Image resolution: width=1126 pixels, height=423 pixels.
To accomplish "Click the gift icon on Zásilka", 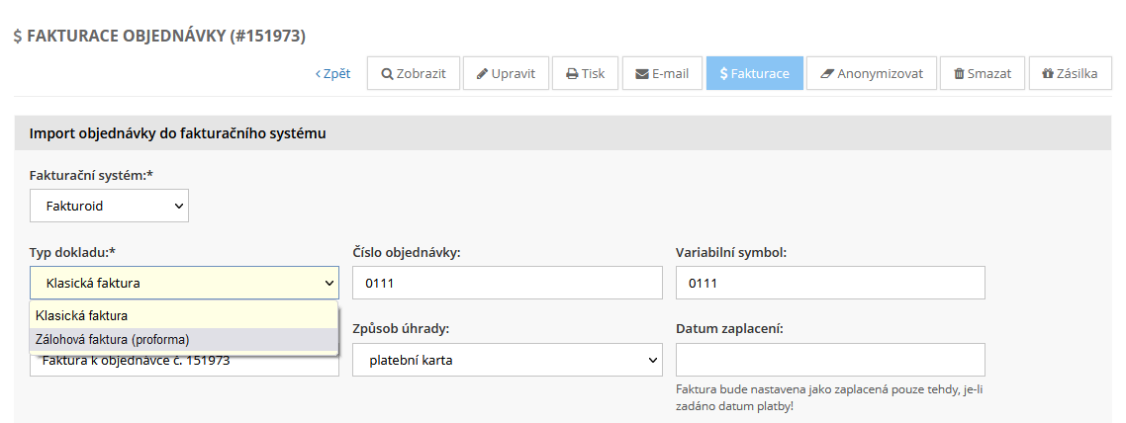I will click(x=1048, y=74).
